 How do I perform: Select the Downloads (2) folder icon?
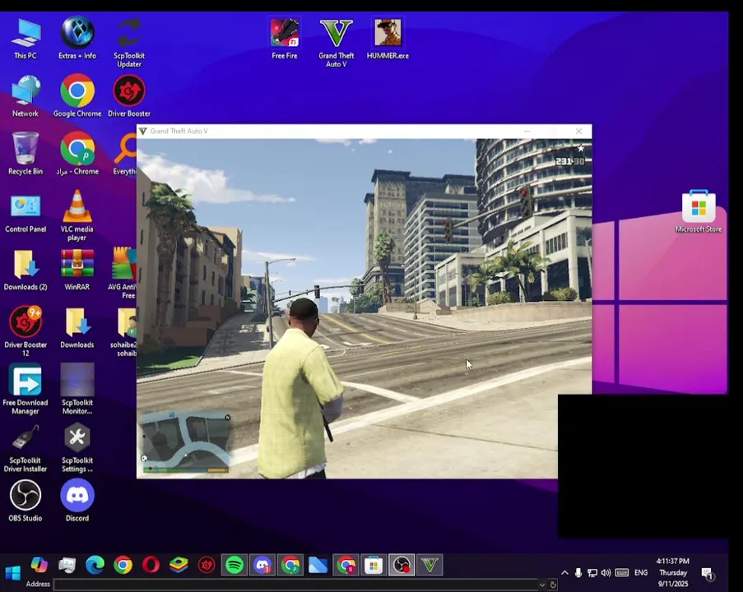point(26,270)
